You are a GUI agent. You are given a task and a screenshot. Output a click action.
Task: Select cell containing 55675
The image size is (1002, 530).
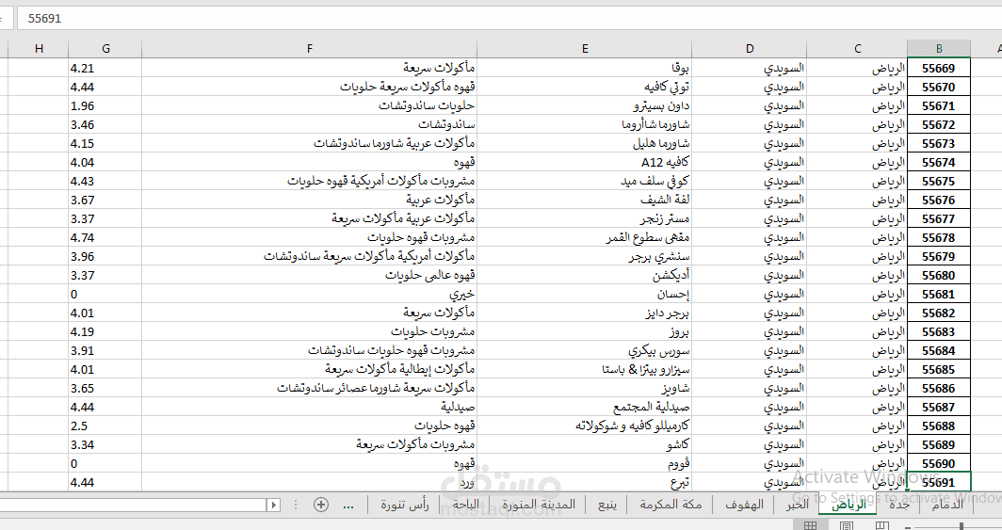coord(939,182)
